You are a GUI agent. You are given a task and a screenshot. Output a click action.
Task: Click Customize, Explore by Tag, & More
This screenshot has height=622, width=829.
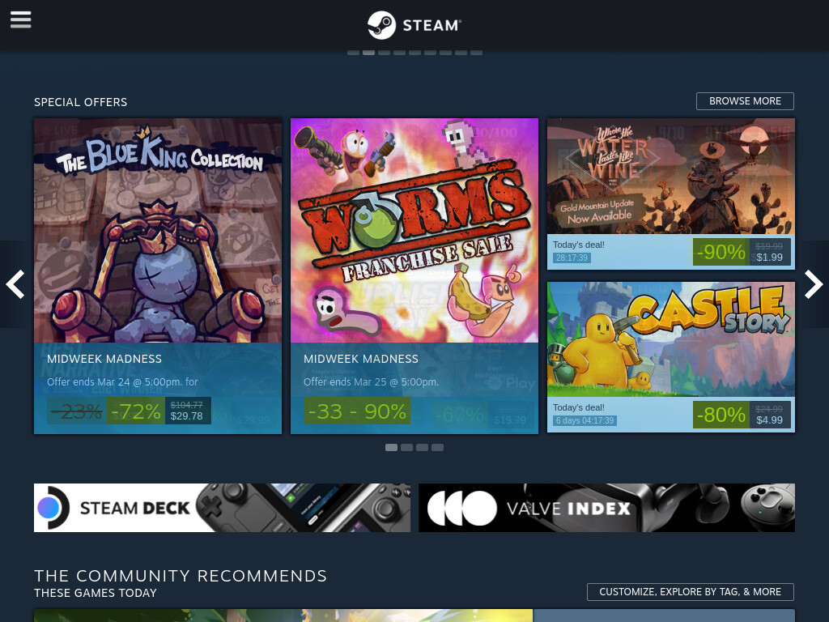coord(690,592)
